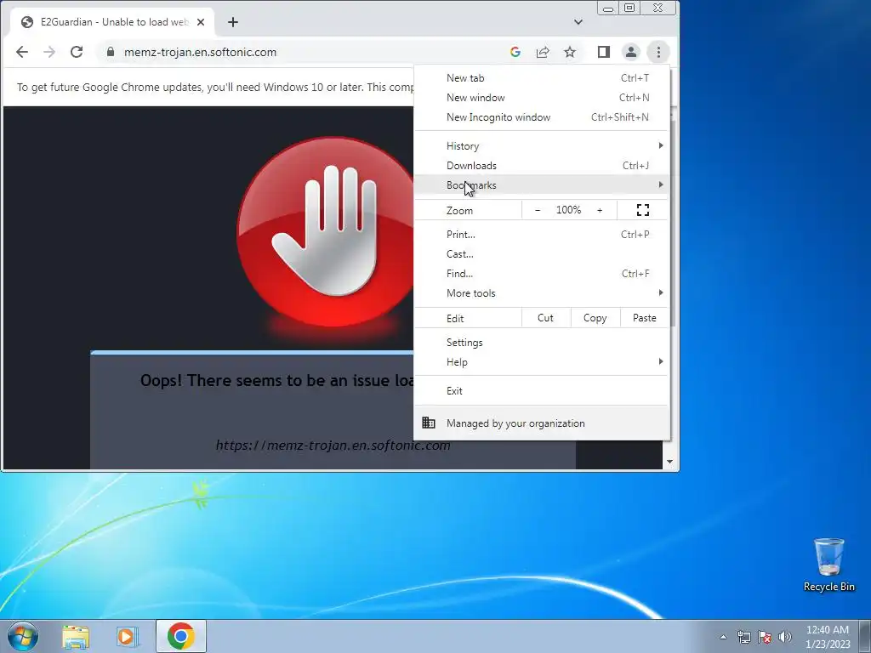
Task: Show hidden tray icons arrow
Action: click(x=723, y=637)
